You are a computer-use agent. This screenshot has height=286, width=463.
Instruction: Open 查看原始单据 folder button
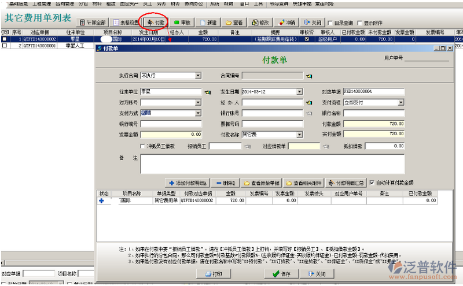point(262,183)
